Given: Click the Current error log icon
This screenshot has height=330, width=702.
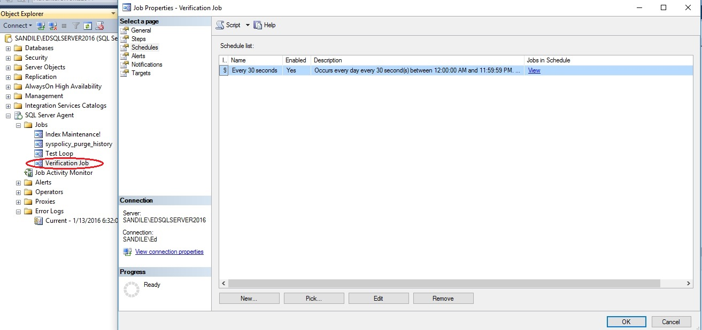Looking at the screenshot, I should [38, 221].
